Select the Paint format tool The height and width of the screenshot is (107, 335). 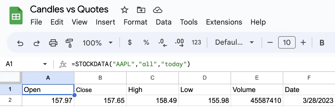[x=69, y=43]
